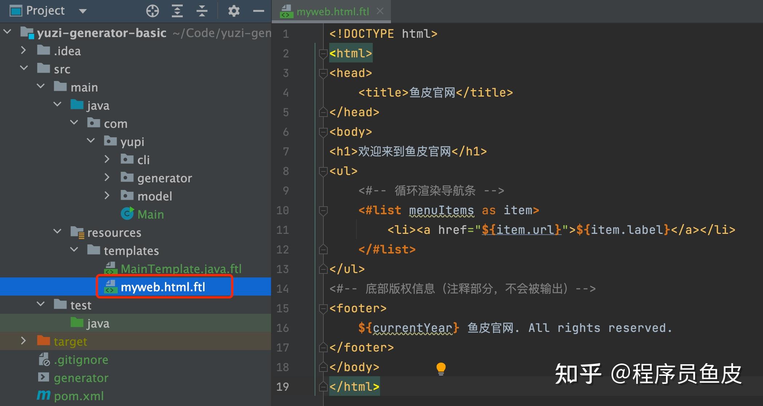The height and width of the screenshot is (406, 763).
Task: Open the MainTemplate.java.ftl file
Action: coord(181,269)
